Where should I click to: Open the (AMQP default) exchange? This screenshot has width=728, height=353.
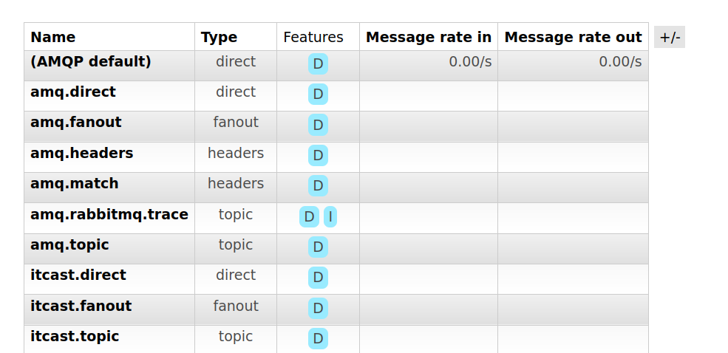(91, 61)
